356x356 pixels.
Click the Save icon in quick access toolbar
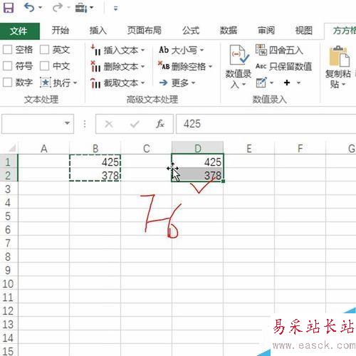9,8
